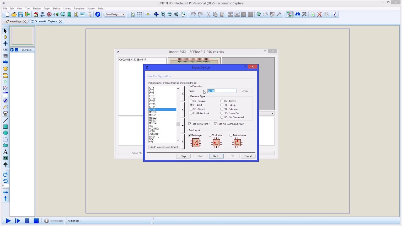Click the blue Help question mark icon
Screen dimensions: 402x226
pyautogui.click(x=98, y=14)
